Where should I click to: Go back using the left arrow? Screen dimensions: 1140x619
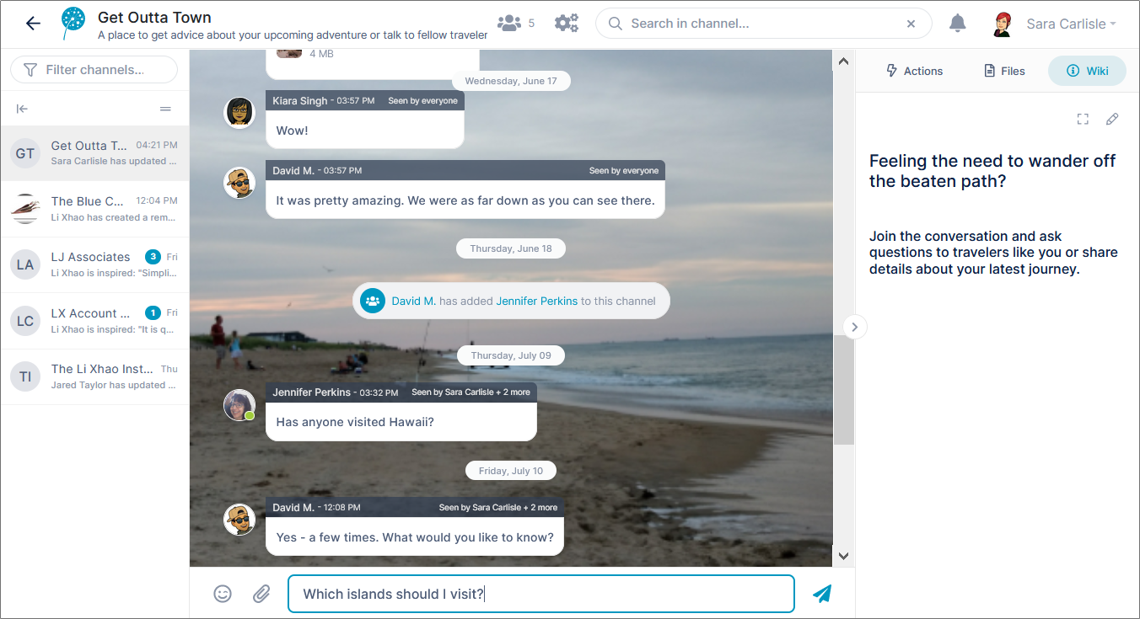pos(33,24)
